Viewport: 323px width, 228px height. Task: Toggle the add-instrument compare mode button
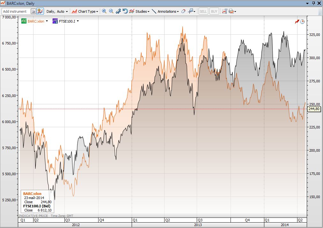pyautogui.click(x=40, y=11)
